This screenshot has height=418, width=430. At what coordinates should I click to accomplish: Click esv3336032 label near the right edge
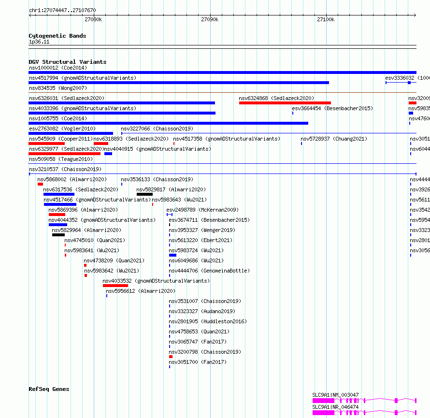pos(407,78)
